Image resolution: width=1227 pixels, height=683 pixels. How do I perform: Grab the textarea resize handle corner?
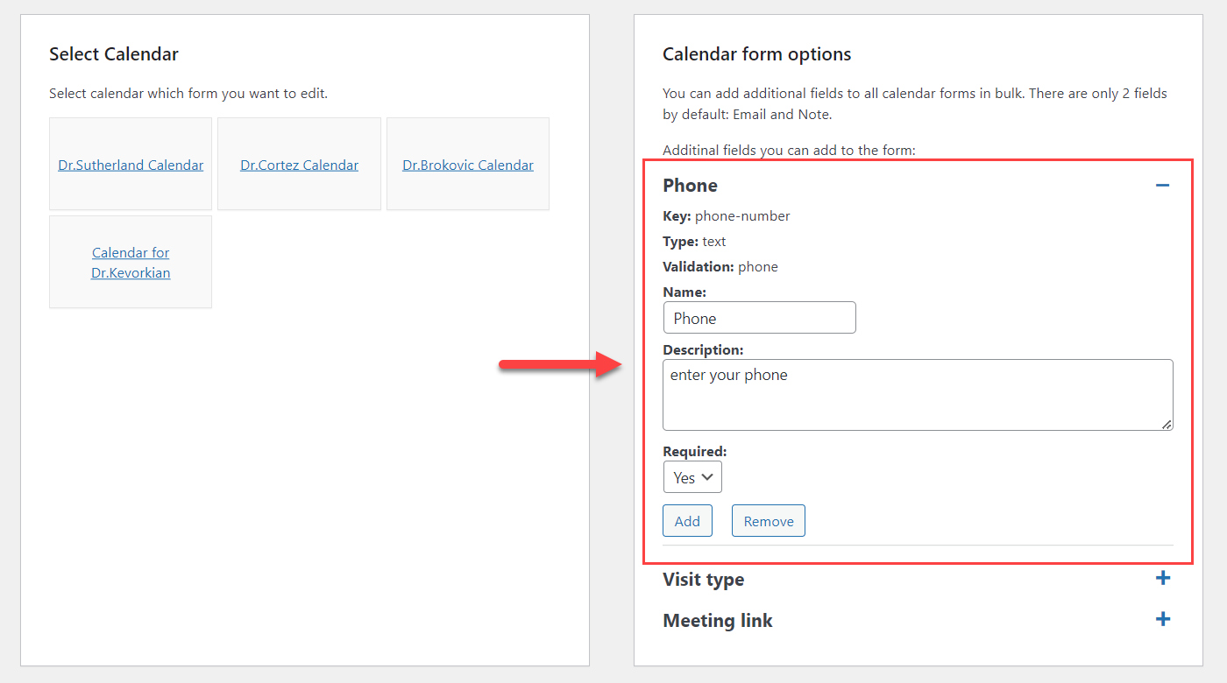(x=1167, y=424)
